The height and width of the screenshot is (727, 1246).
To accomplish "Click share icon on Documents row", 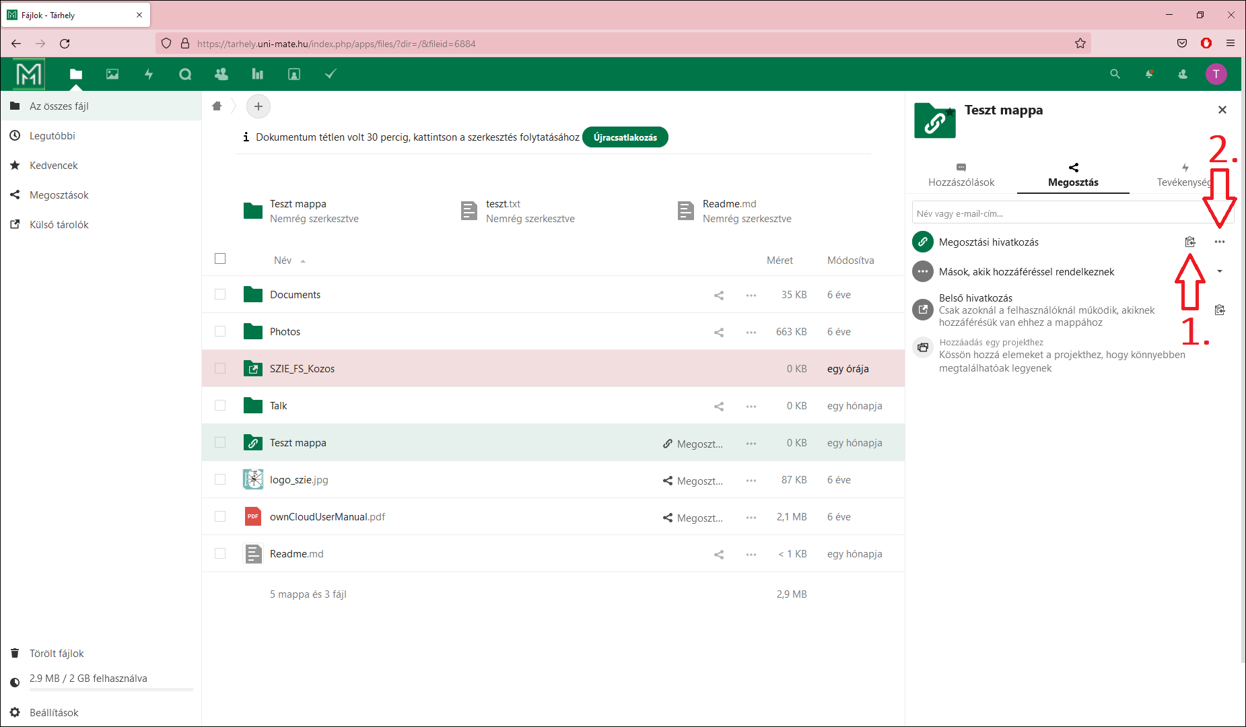I will point(719,295).
